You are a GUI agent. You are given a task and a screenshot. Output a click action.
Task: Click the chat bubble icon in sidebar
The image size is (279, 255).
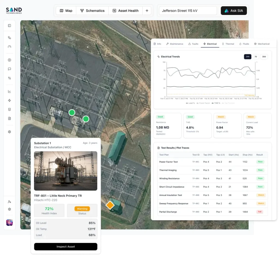[10, 69]
